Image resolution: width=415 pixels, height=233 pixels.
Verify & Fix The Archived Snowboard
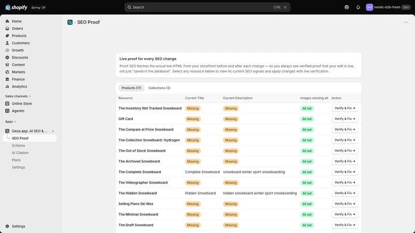pos(345,161)
